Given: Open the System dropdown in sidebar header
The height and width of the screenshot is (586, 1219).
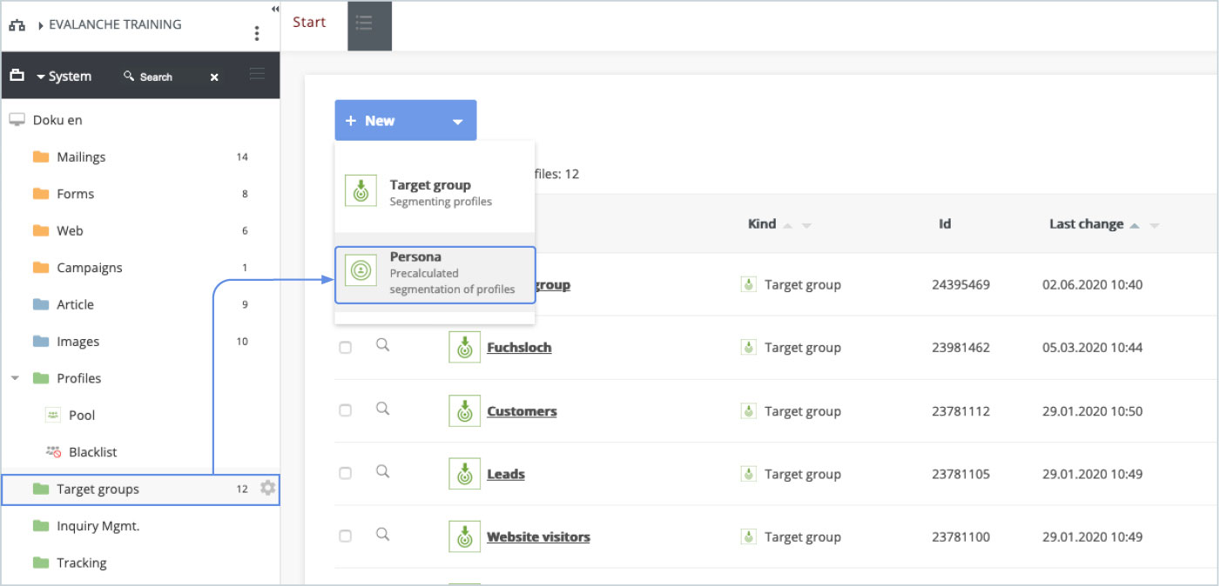Looking at the screenshot, I should click(x=64, y=77).
